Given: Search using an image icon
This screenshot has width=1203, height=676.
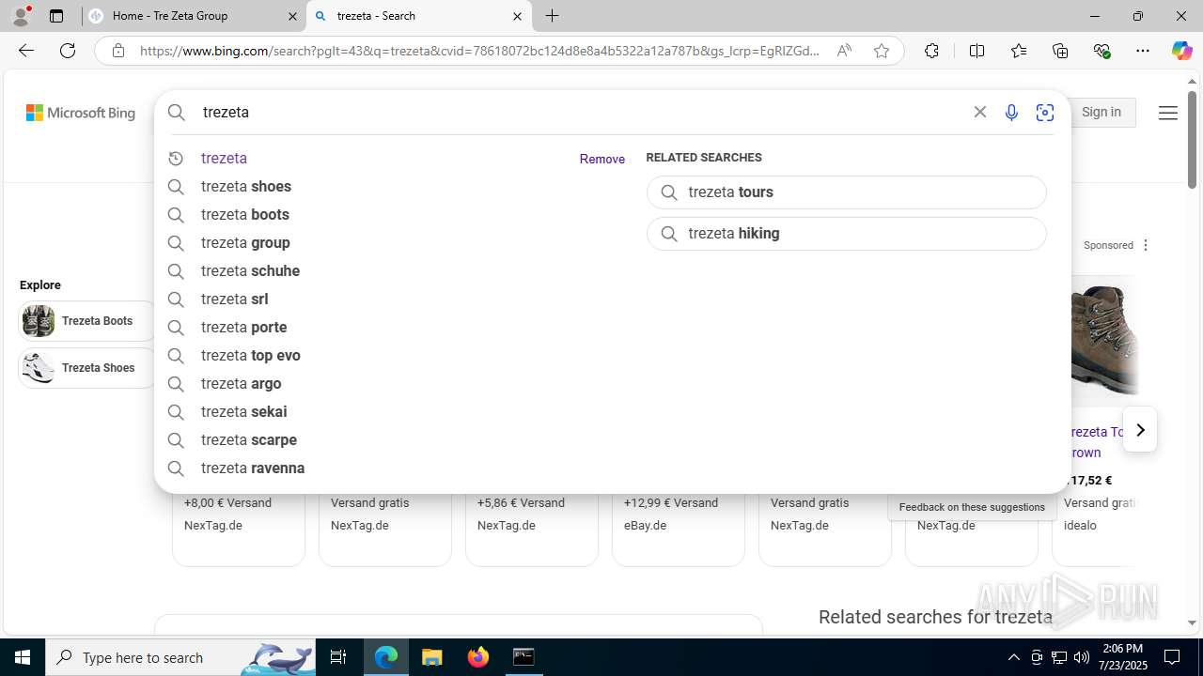Looking at the screenshot, I should 1045,113.
